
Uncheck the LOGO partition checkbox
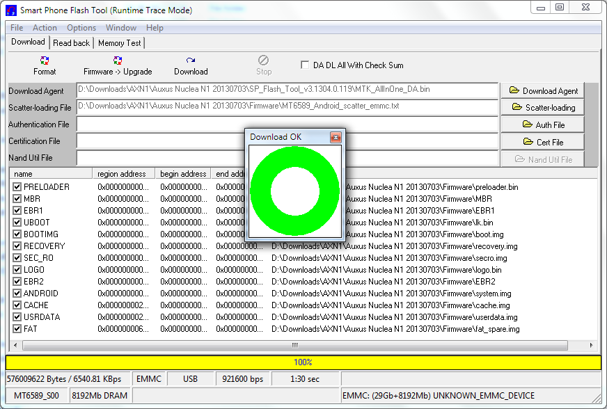(x=17, y=270)
